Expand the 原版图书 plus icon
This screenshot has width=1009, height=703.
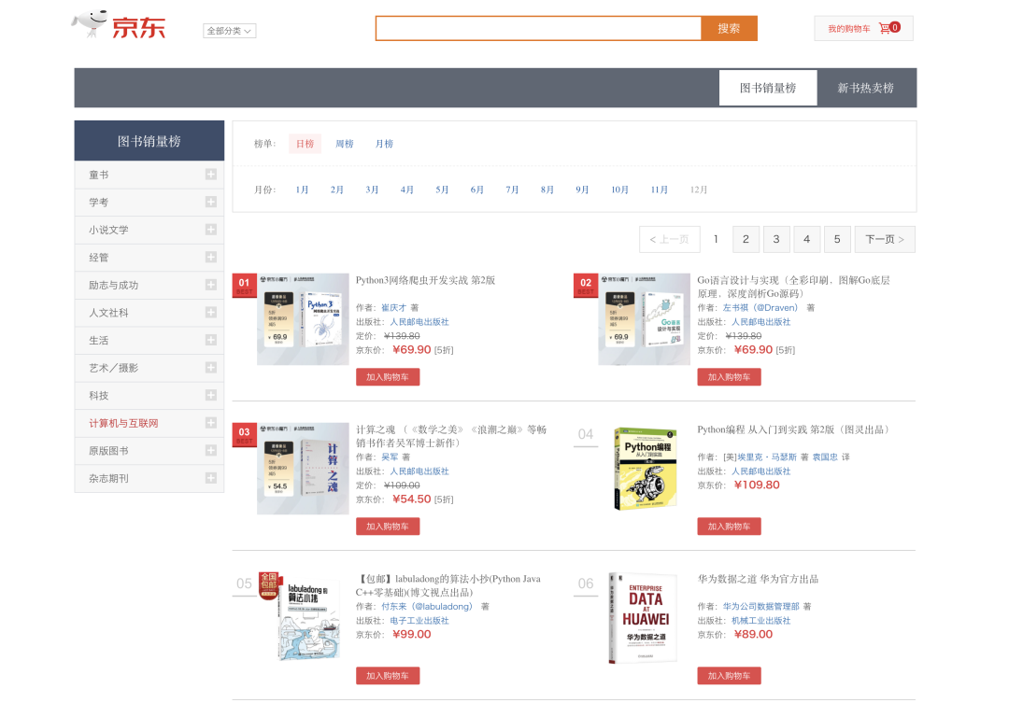point(210,451)
